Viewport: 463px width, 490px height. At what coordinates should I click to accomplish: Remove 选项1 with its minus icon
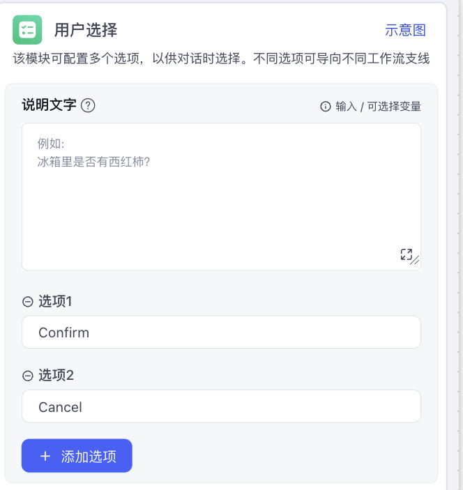(28, 302)
